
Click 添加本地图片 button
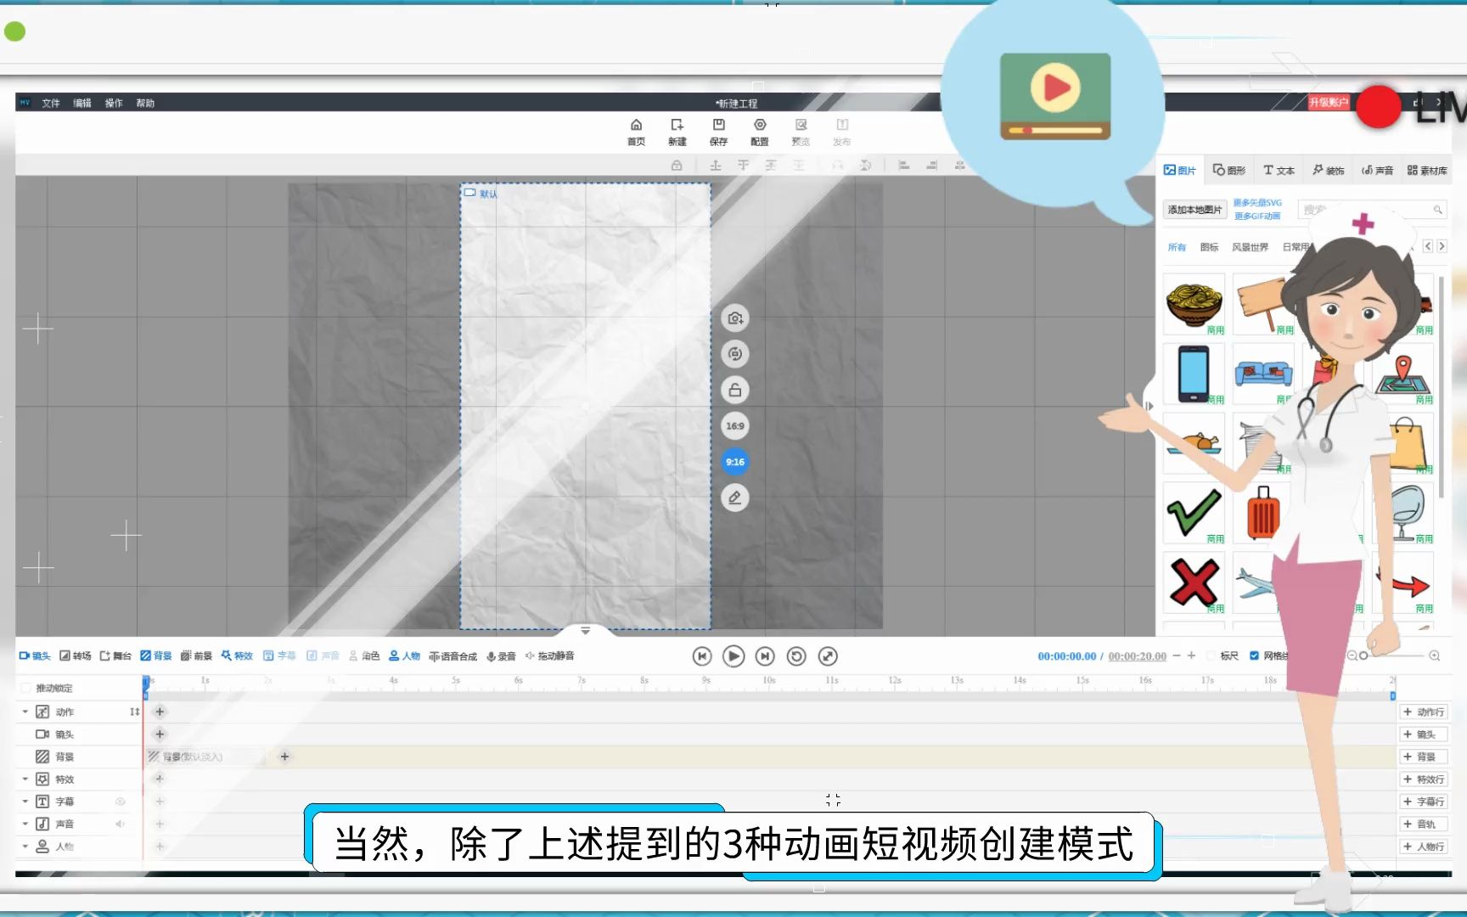(1194, 210)
